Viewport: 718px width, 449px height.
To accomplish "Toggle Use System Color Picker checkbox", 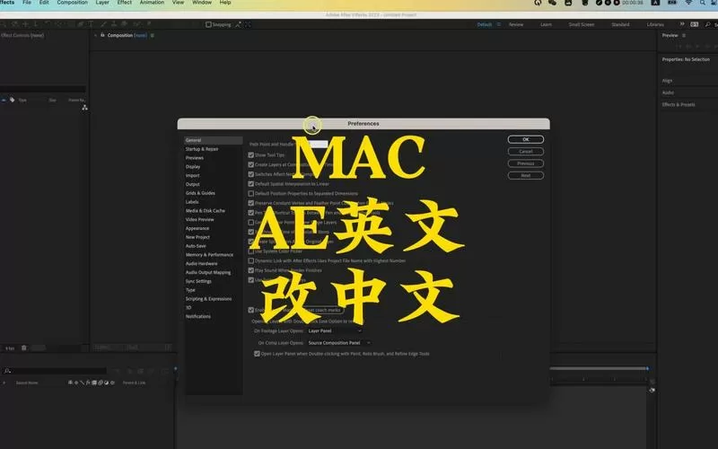I will 251,251.
